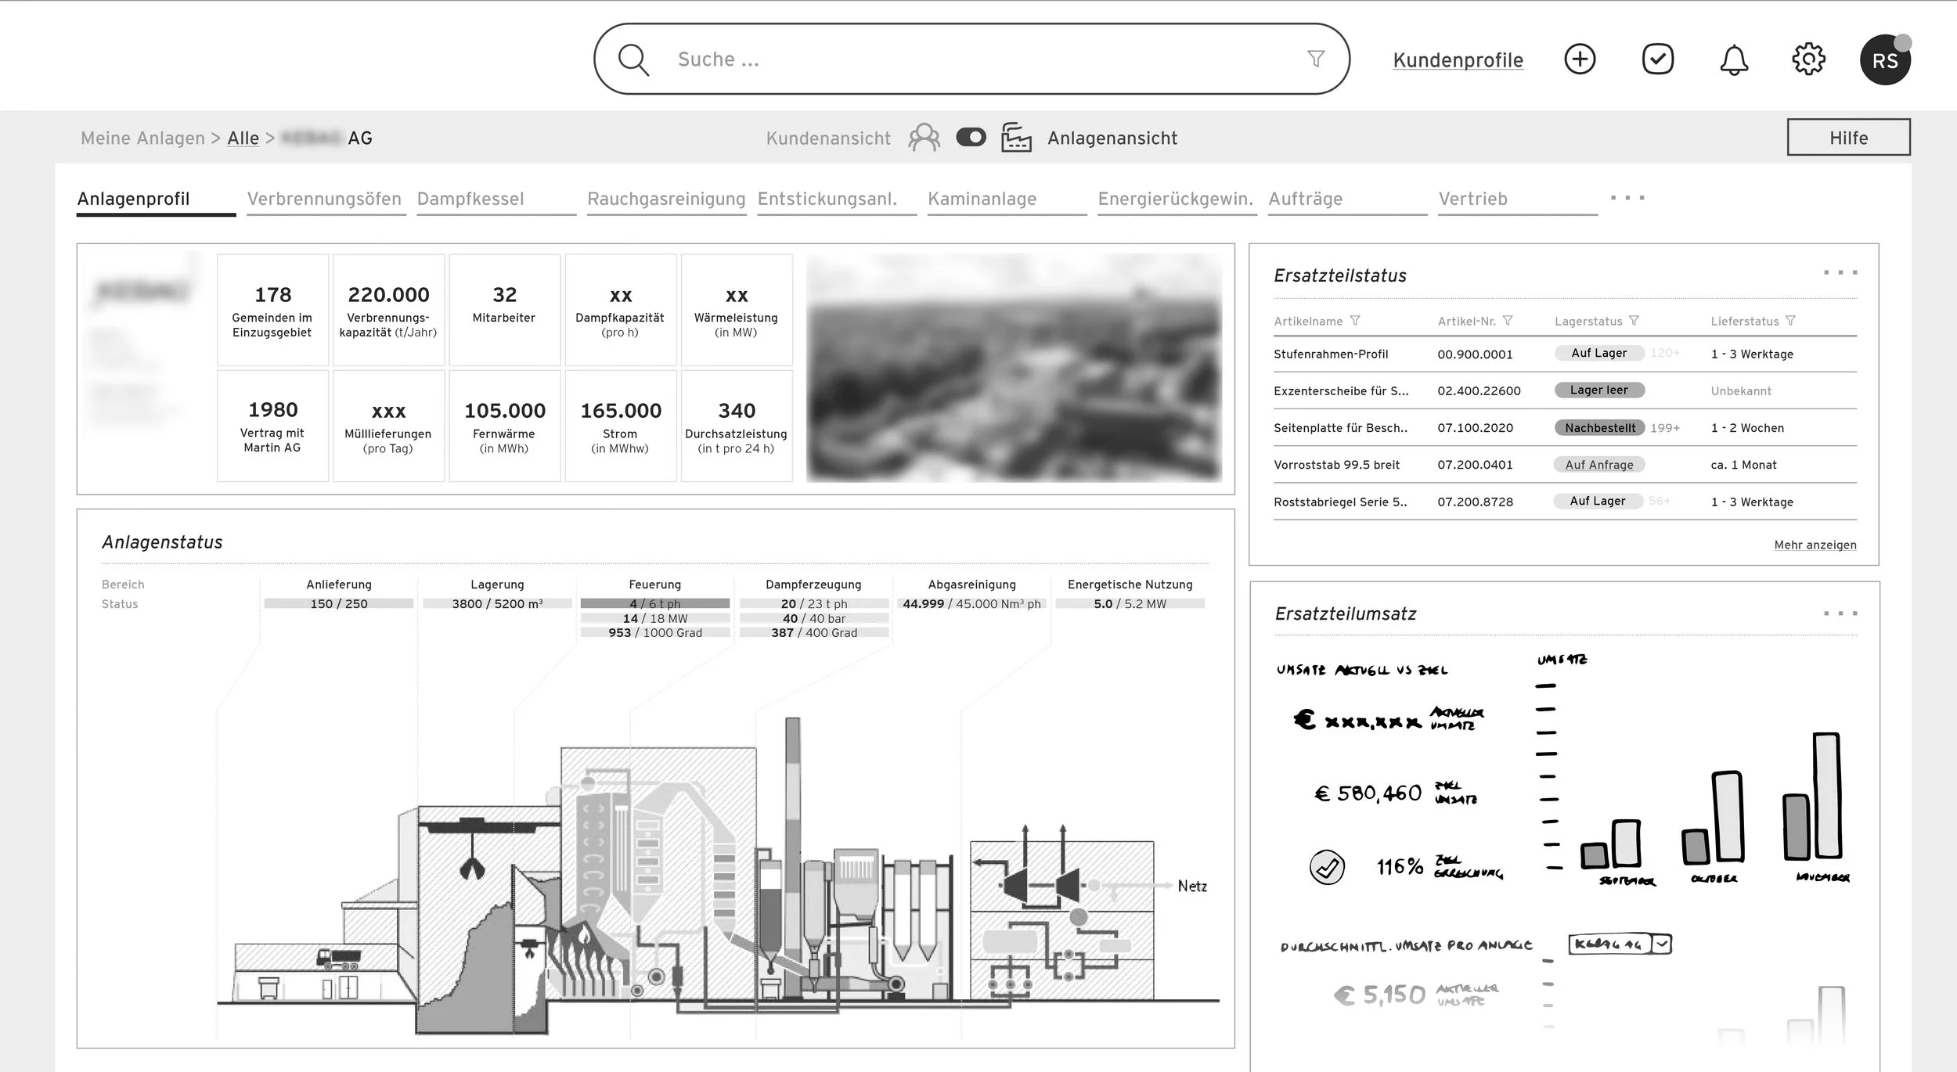Click the Hilfe button
The height and width of the screenshot is (1072, 1957).
[1848, 138]
